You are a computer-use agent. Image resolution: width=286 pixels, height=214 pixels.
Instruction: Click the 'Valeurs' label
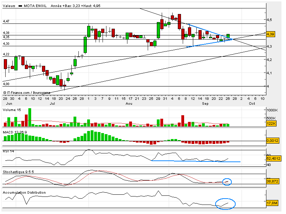9,6
